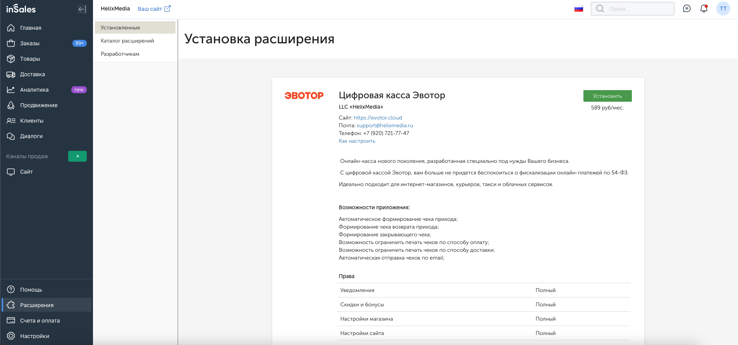
Task: Click the Скидки и бонусы permission row
Action: (484, 304)
